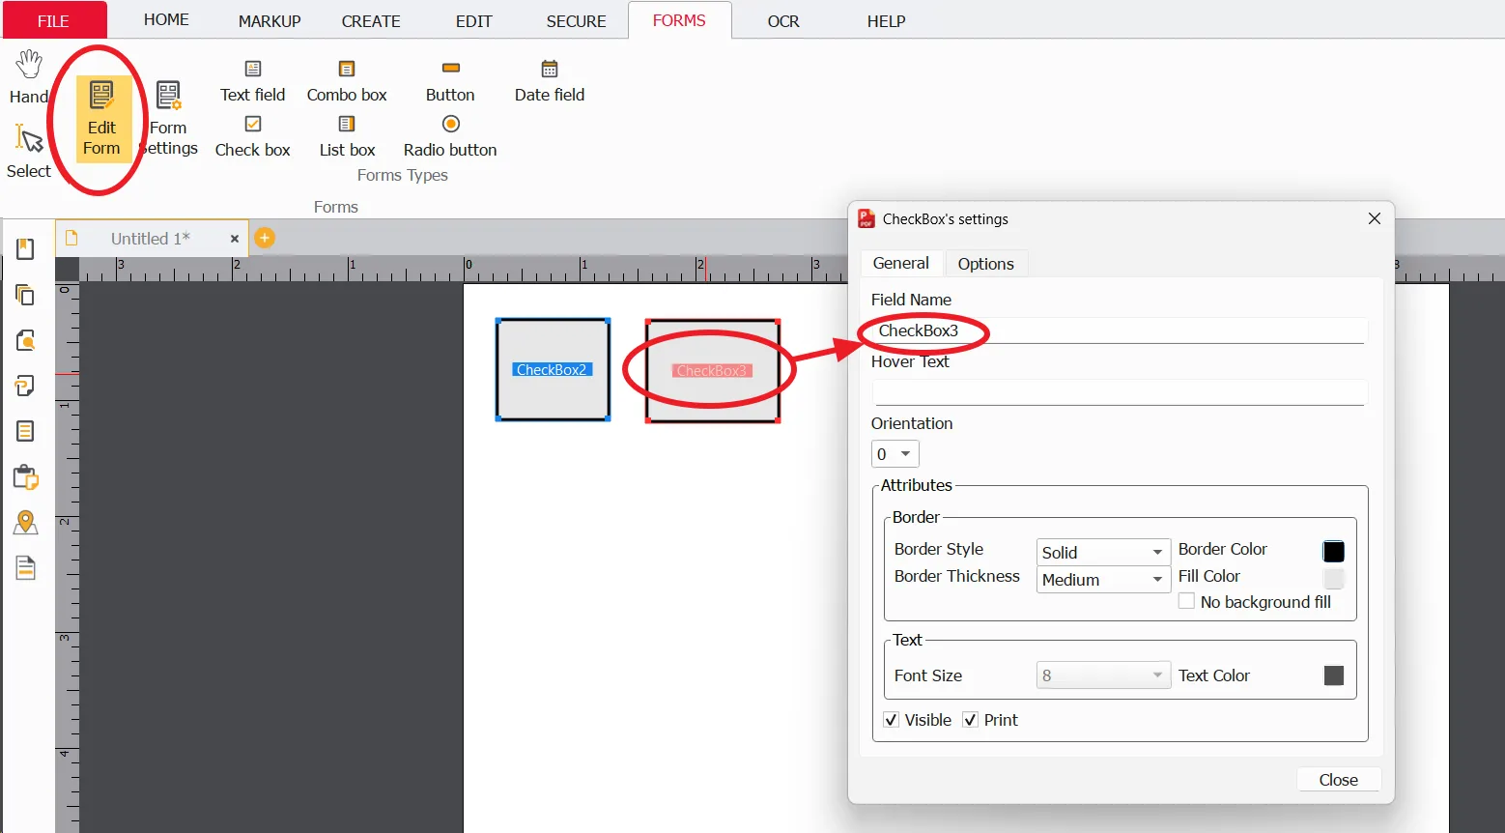This screenshot has height=833, width=1505.
Task: Pick a Border Color swatch
Action: click(1333, 551)
